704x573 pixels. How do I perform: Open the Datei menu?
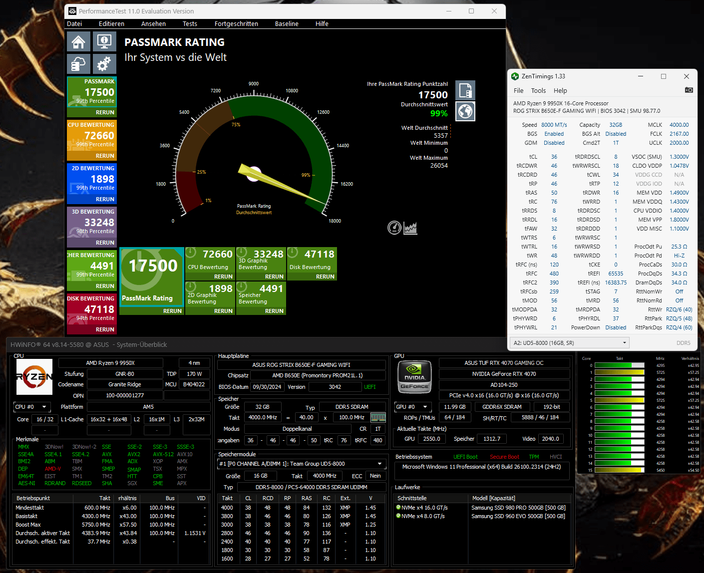(74, 23)
